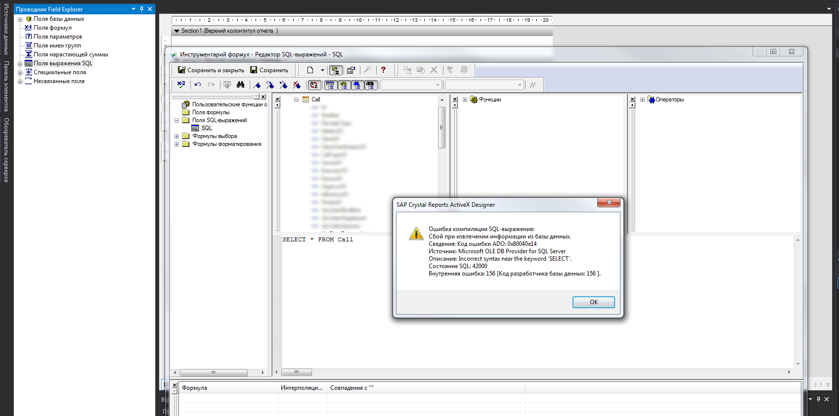Toggle the function tree display button
This screenshot has width=839, height=416.
(344, 85)
